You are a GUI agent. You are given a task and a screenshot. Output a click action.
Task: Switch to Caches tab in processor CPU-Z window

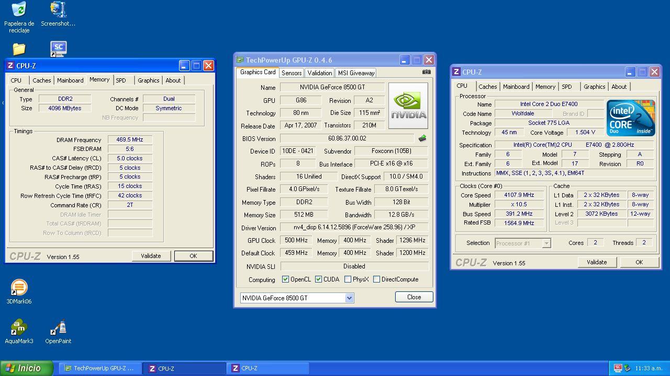[x=487, y=87]
